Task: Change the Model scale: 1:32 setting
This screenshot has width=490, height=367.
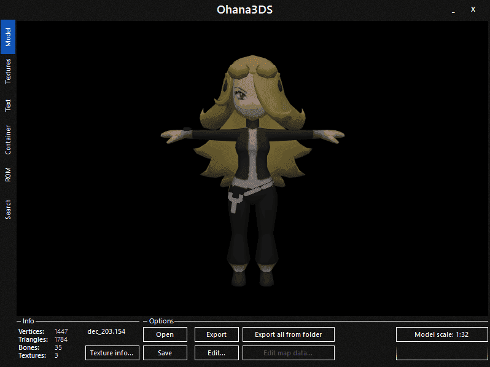Action: tap(441, 334)
